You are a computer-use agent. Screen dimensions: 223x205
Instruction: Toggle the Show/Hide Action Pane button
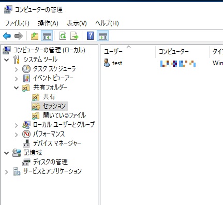click(x=103, y=36)
